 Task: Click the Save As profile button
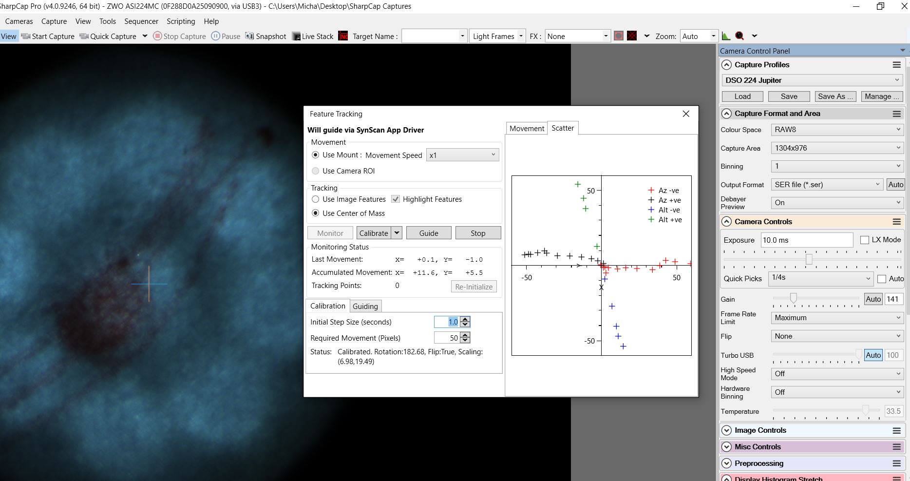click(x=835, y=96)
